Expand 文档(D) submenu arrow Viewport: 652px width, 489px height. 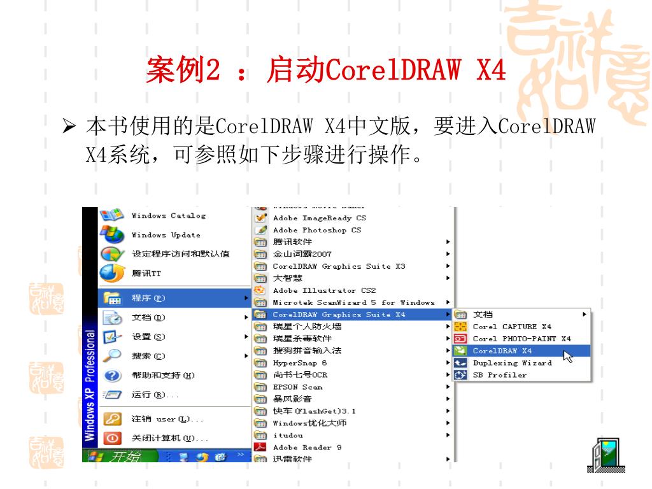pos(246,317)
